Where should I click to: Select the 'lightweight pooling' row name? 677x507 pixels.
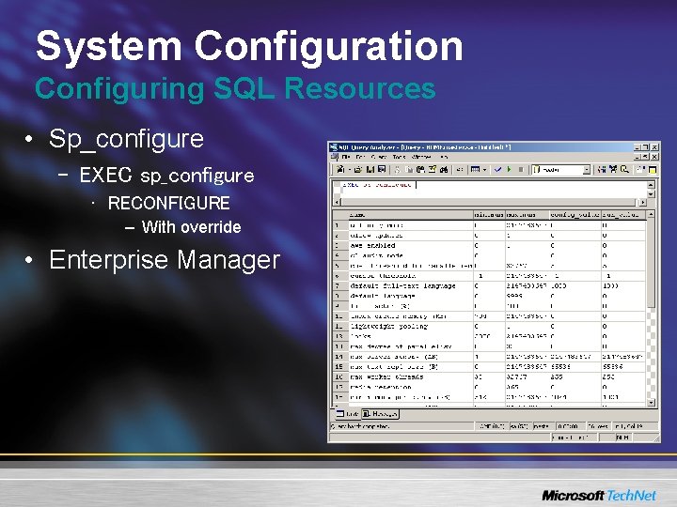pos(388,327)
